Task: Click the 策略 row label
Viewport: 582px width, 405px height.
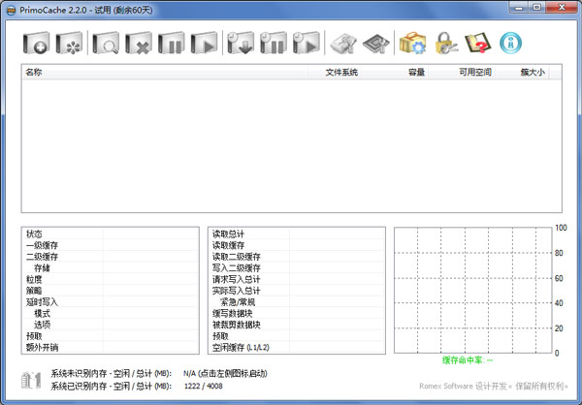Action: (34, 291)
